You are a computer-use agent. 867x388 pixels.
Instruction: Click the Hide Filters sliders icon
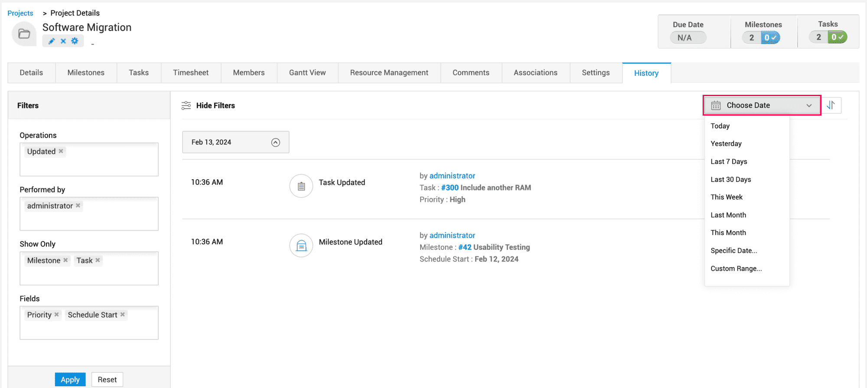tap(186, 105)
